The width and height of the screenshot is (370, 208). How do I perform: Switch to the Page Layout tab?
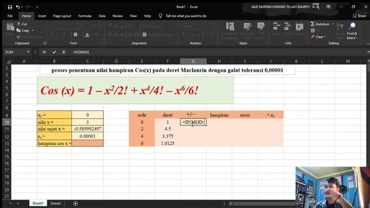tap(62, 16)
